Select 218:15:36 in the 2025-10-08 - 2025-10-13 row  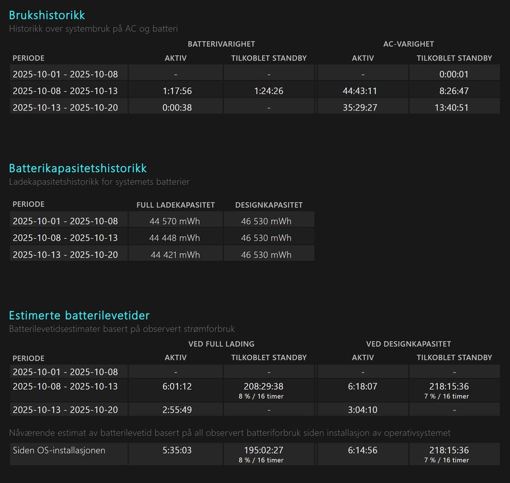click(x=449, y=386)
